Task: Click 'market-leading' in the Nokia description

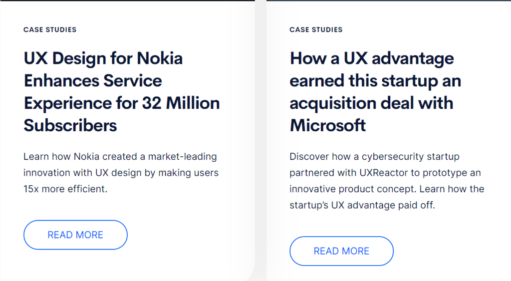Action: click(x=182, y=157)
